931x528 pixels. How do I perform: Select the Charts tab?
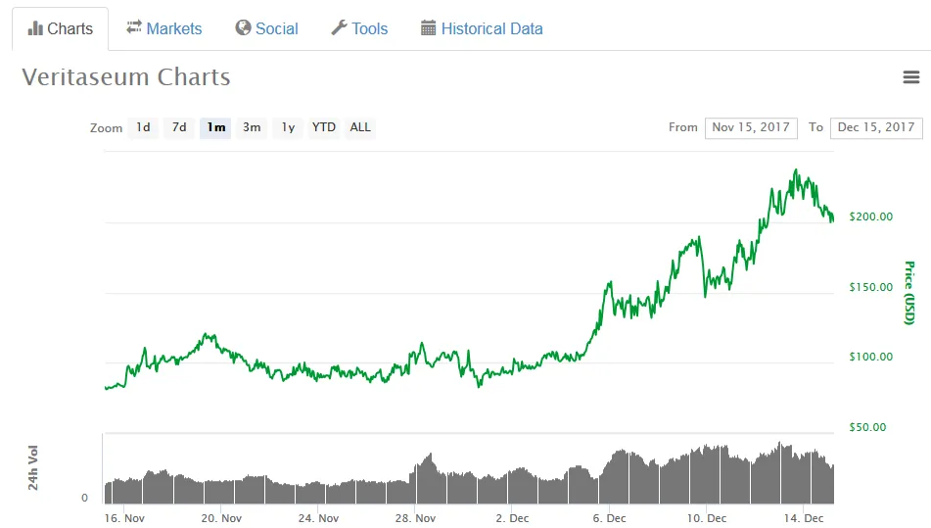(60, 28)
